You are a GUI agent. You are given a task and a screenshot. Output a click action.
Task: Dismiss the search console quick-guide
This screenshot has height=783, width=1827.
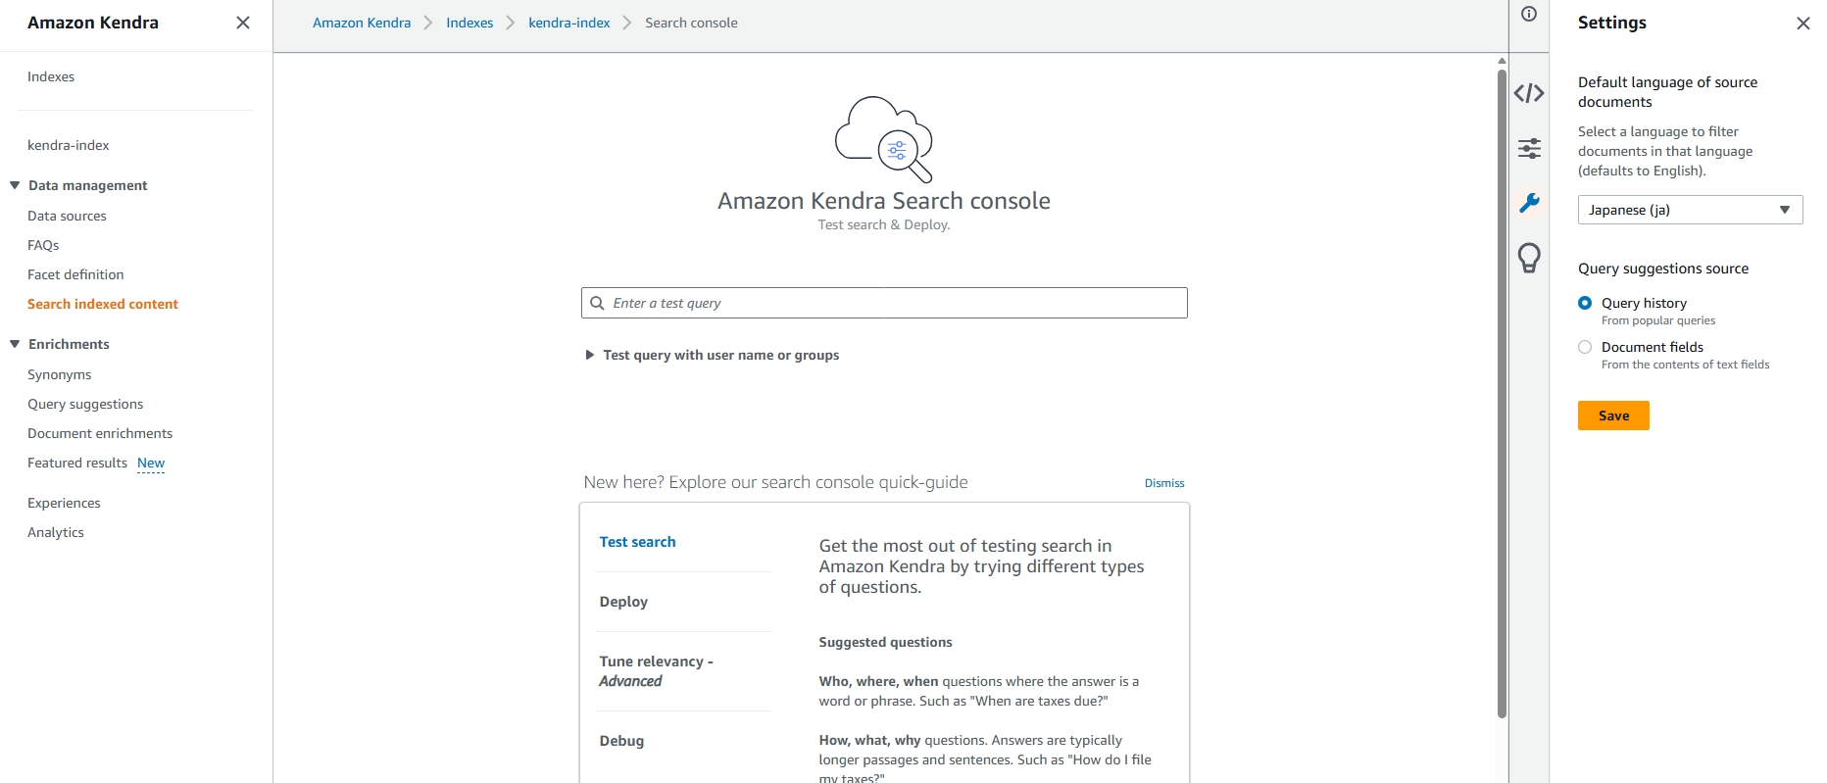click(1164, 483)
